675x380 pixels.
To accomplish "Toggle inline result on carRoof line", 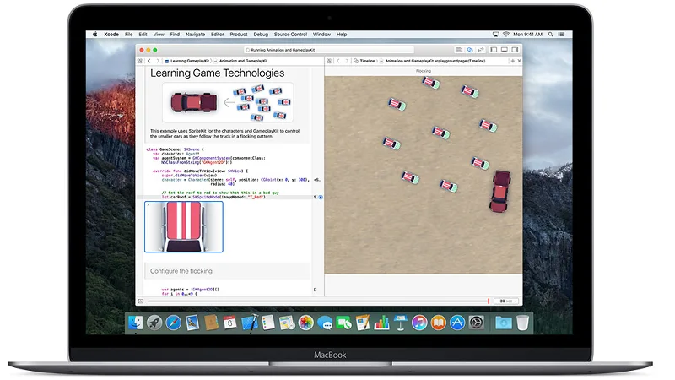I will [321, 197].
